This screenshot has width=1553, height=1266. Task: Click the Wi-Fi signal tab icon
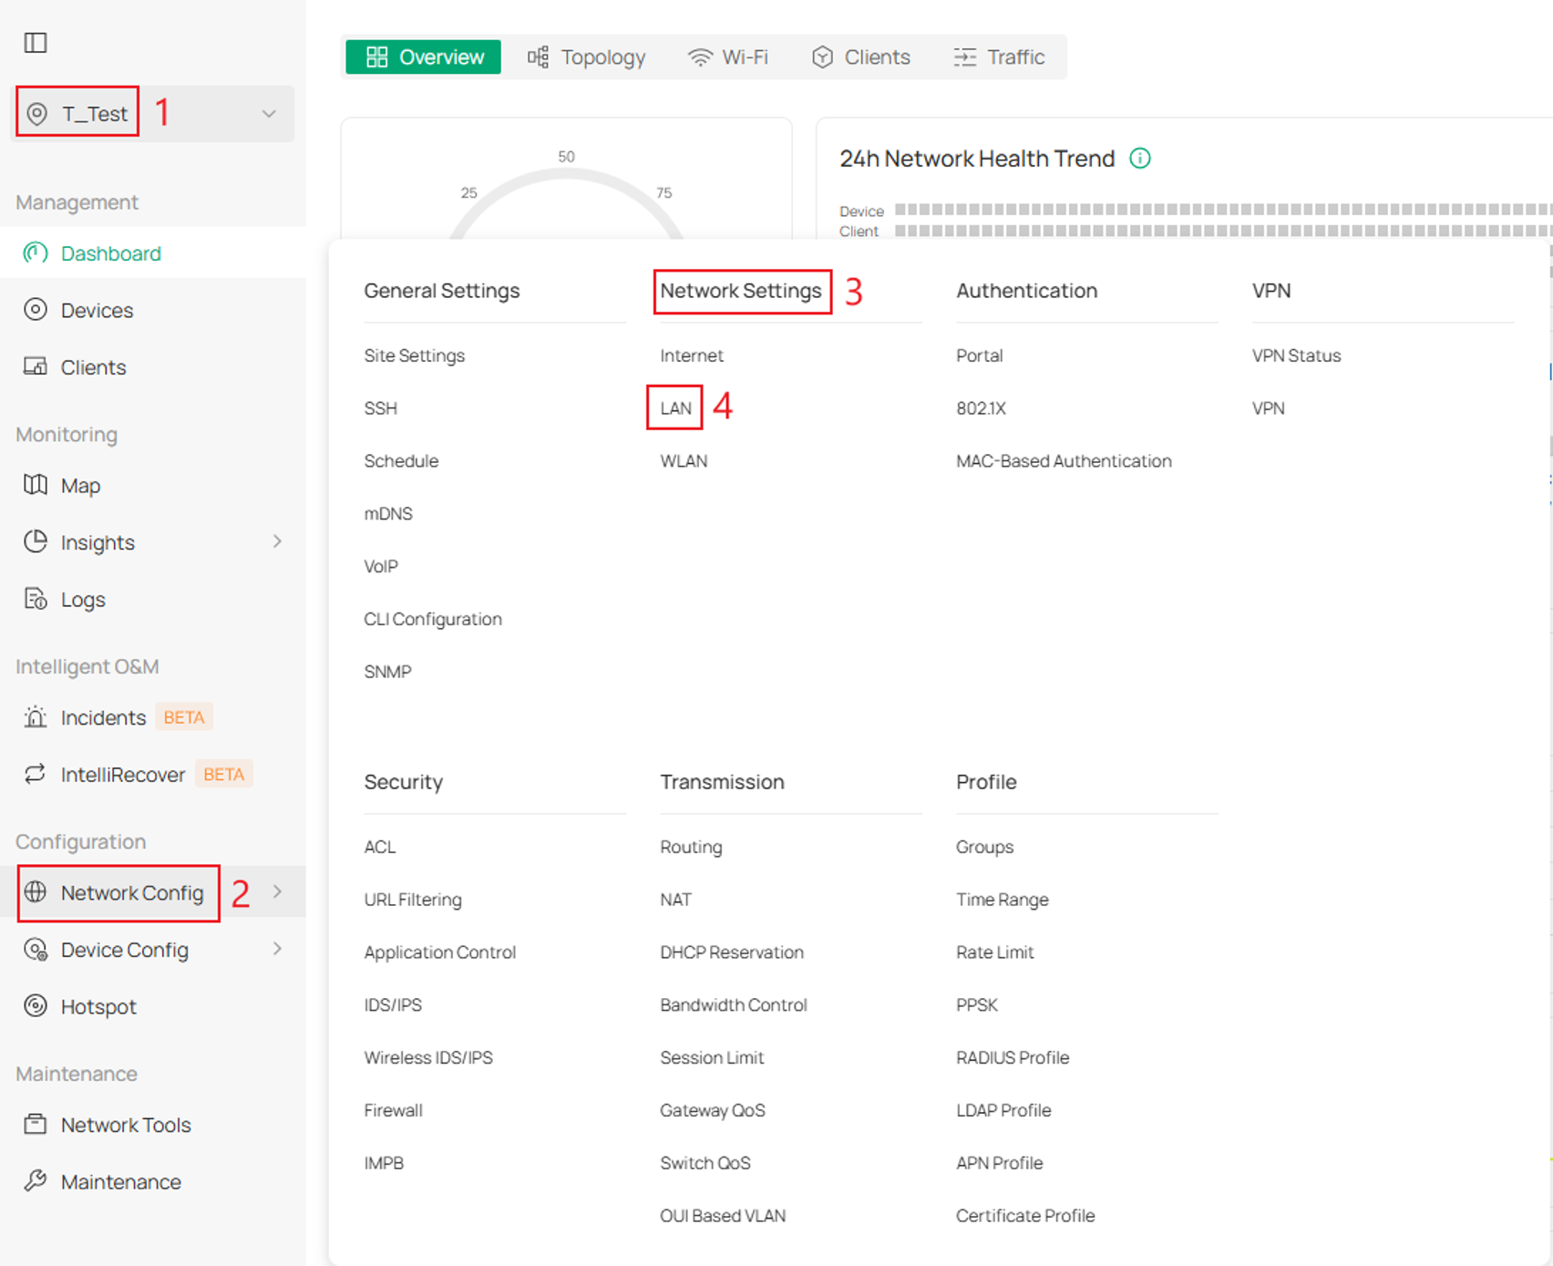[699, 57]
